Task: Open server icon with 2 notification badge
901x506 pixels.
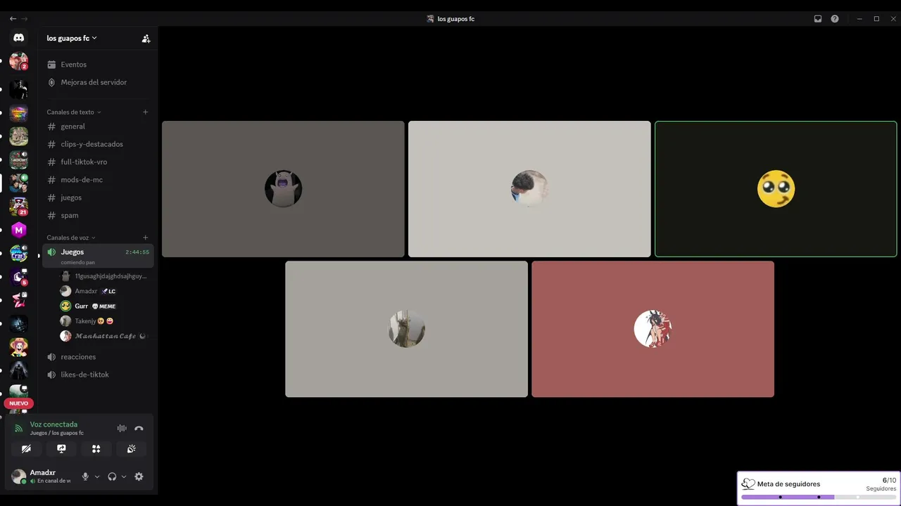Action: (19, 61)
